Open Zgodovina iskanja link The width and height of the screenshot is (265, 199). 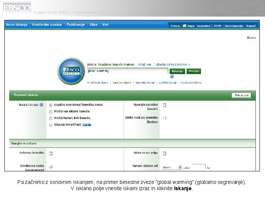(191, 83)
